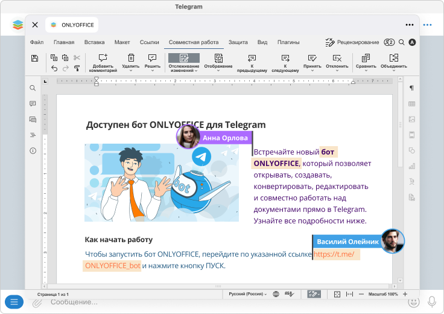This screenshot has height=314, width=444.
Task: Open paragraph settings in right sidebar
Action: (411, 88)
